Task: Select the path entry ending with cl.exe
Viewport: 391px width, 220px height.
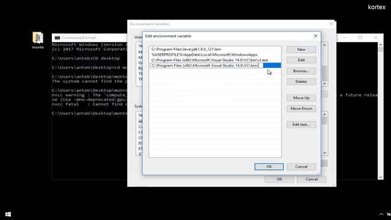Action: [215, 60]
